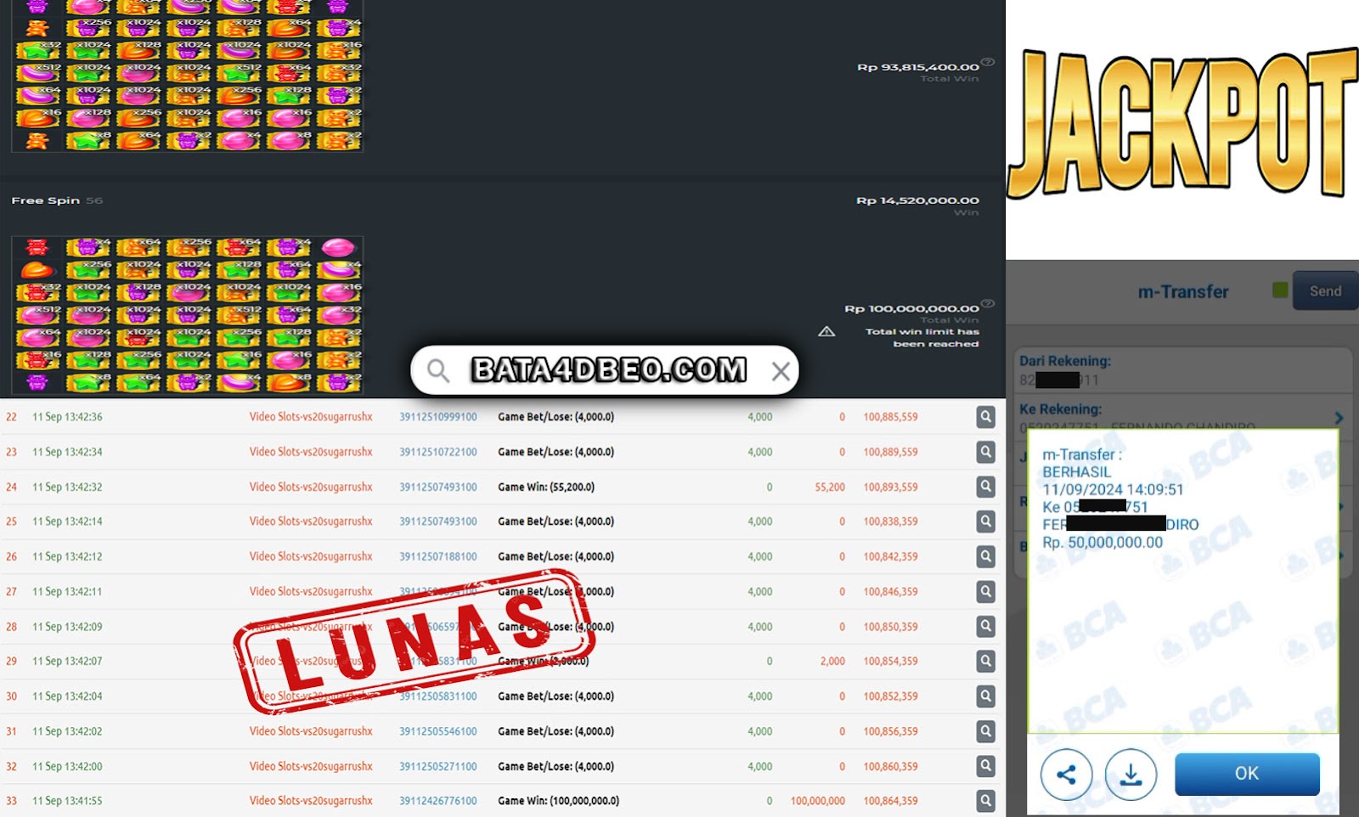This screenshot has height=817, width=1359.
Task: Open details icon for row 26
Action: tap(985, 556)
